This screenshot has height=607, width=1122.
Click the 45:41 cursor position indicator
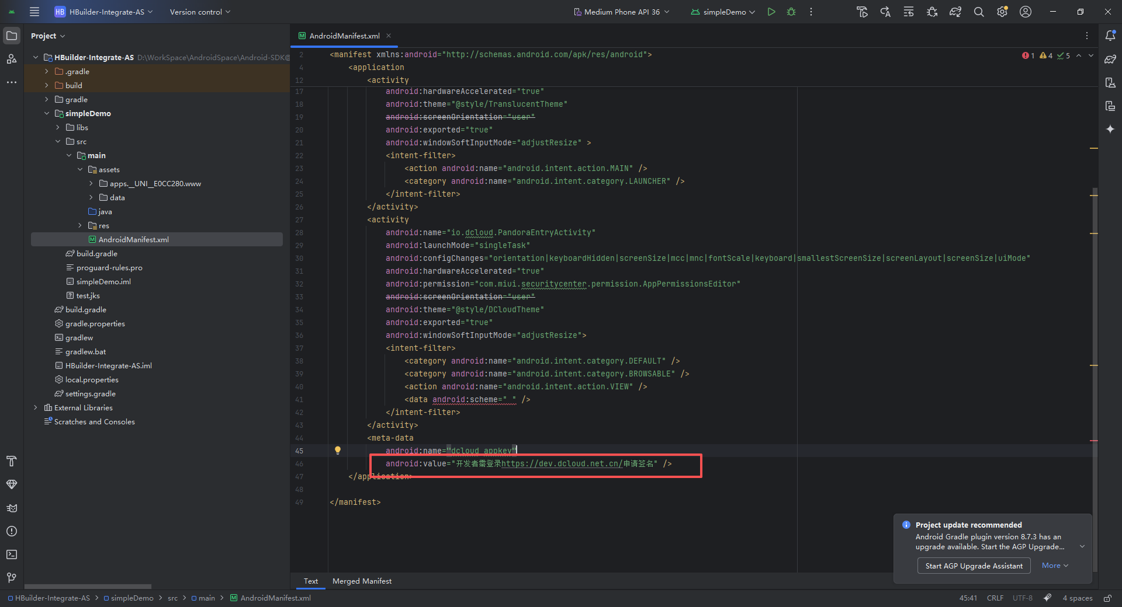(x=968, y=598)
